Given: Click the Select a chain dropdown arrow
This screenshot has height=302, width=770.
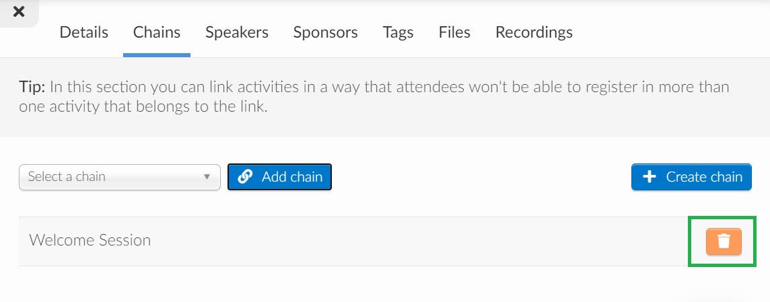Looking at the screenshot, I should click(x=207, y=177).
